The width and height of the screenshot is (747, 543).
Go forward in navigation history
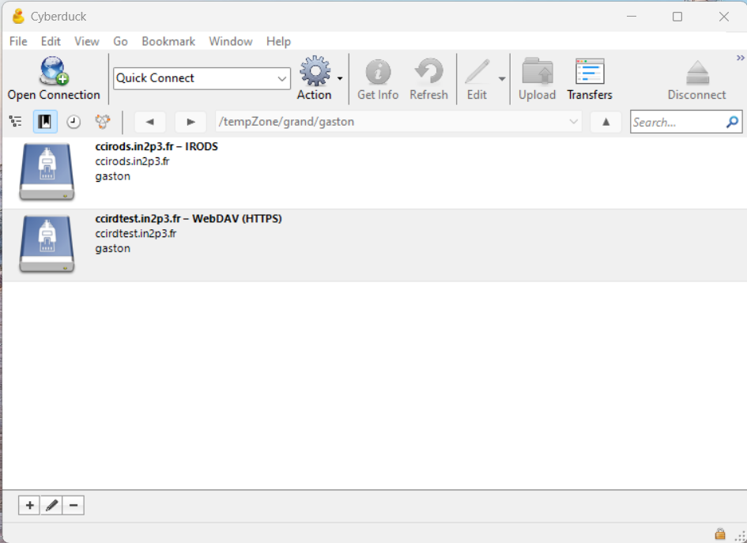(x=191, y=122)
